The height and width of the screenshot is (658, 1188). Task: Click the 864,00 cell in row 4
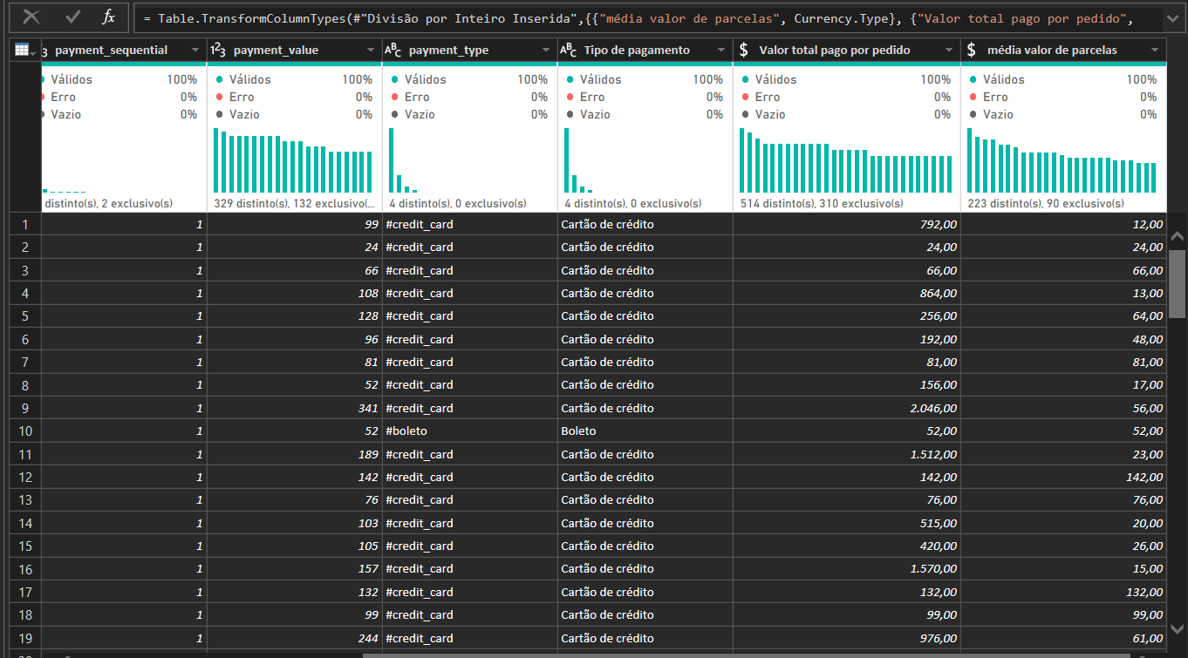pos(846,293)
